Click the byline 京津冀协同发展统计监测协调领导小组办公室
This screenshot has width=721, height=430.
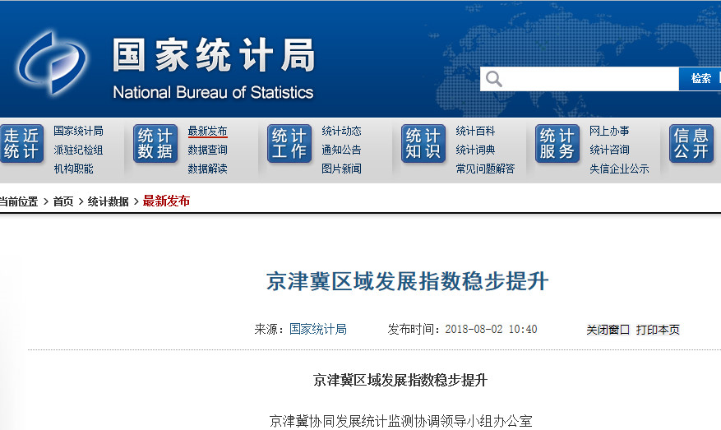[400, 421]
